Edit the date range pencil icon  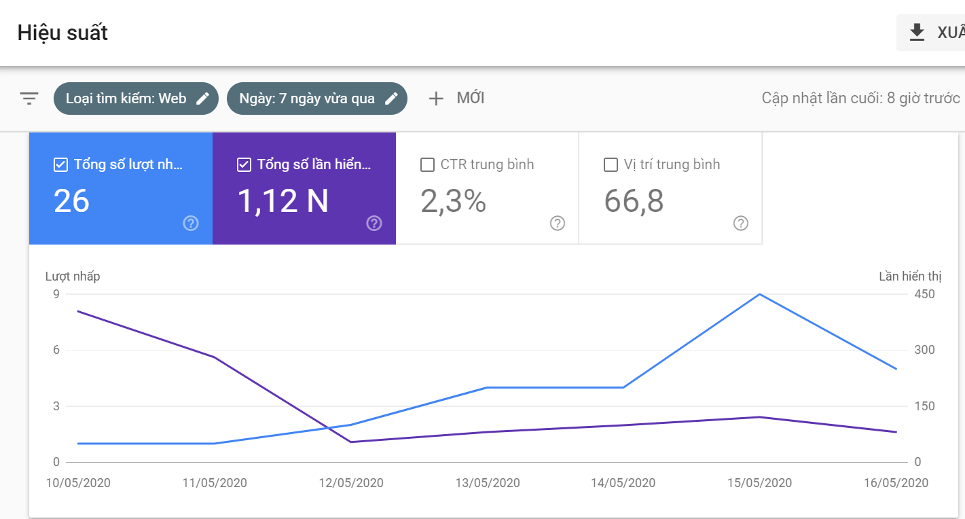(x=391, y=99)
